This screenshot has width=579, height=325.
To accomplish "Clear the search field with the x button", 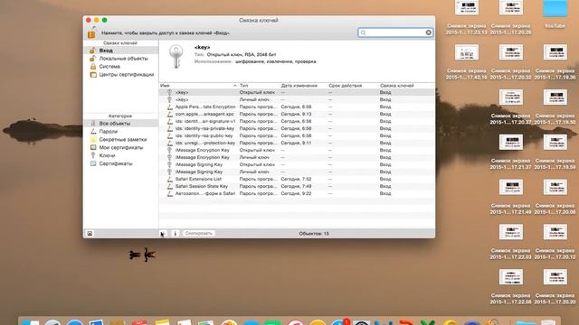I will coord(428,32).
